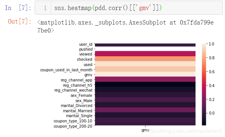Click the 0.8 colorbar tick label

coord(212,58)
